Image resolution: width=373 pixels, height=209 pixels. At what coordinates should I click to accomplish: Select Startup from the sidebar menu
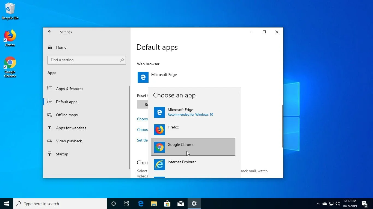click(62, 154)
